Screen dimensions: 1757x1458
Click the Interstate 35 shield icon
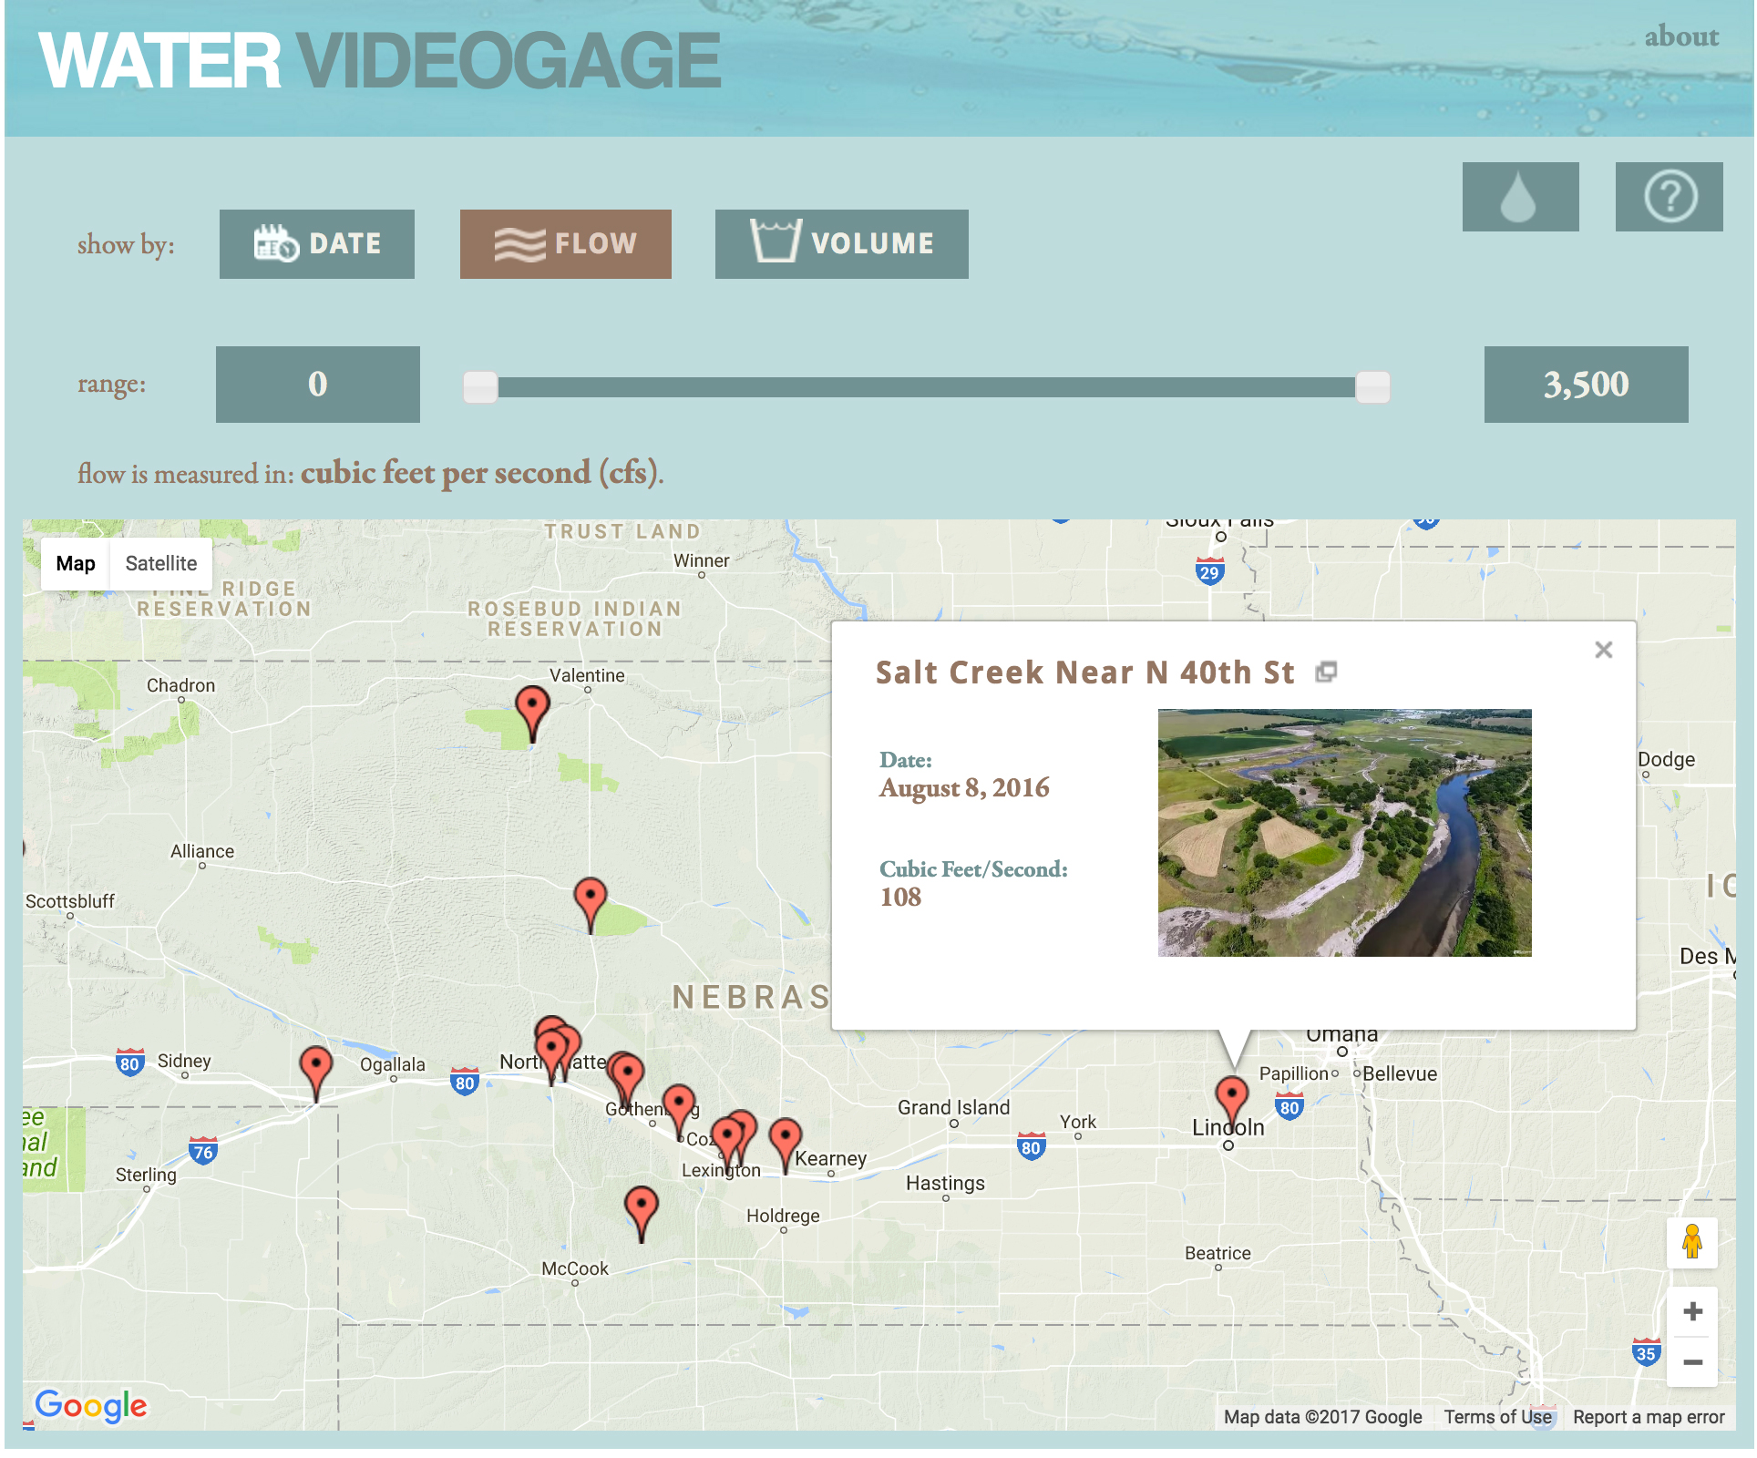(1646, 1352)
